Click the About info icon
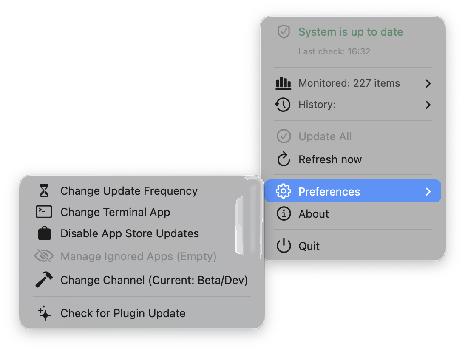Viewport: 465px width, 352px height. point(284,214)
